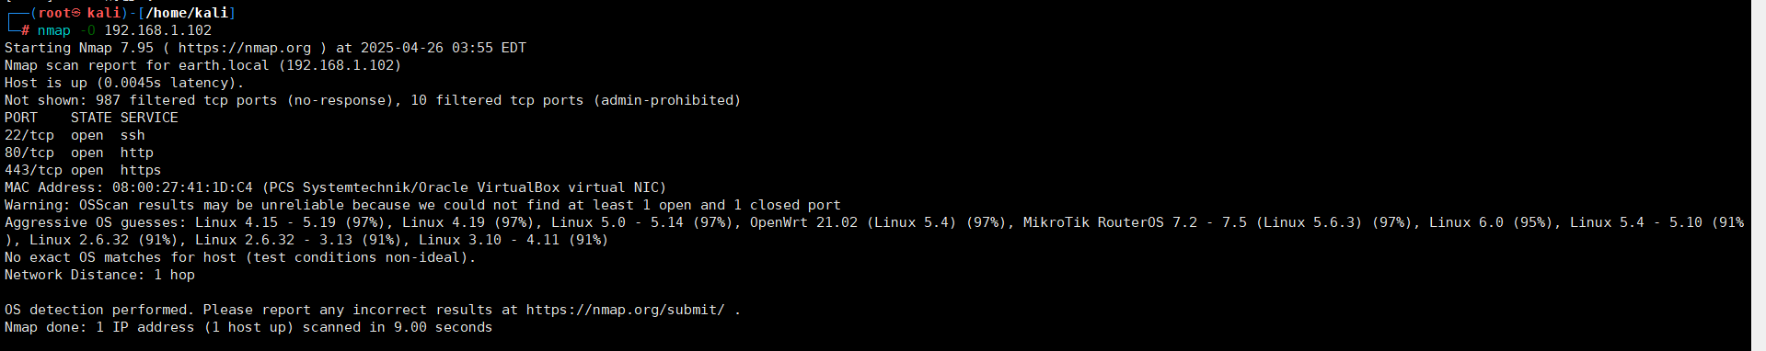This screenshot has width=1766, height=351.
Task: Click the Network Distance: 1 hop line
Action: [99, 275]
